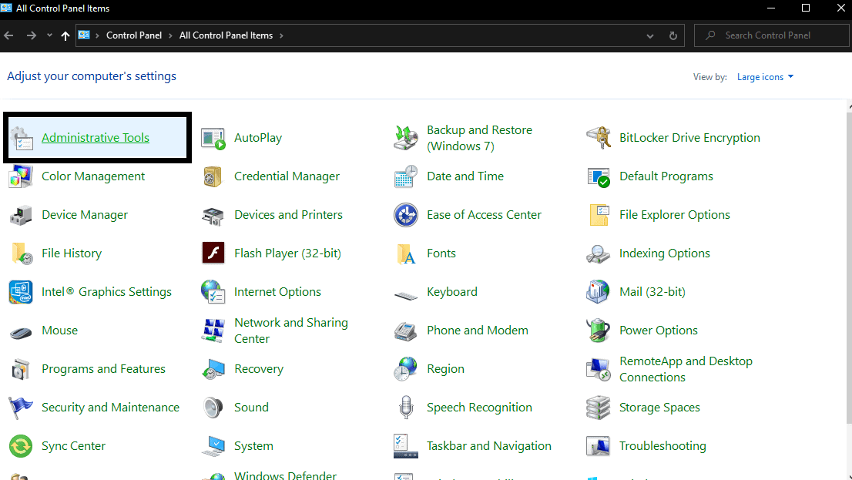Image resolution: width=852 pixels, height=480 pixels.
Task: Click the All Control Panel Items breadcrumb
Action: click(x=226, y=35)
